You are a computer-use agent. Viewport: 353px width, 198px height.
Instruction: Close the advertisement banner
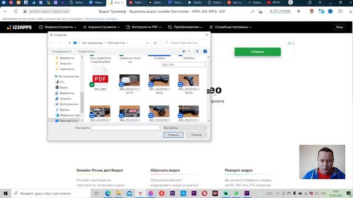293,43
